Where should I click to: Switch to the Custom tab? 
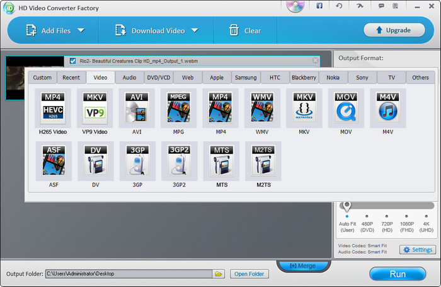(x=42, y=78)
